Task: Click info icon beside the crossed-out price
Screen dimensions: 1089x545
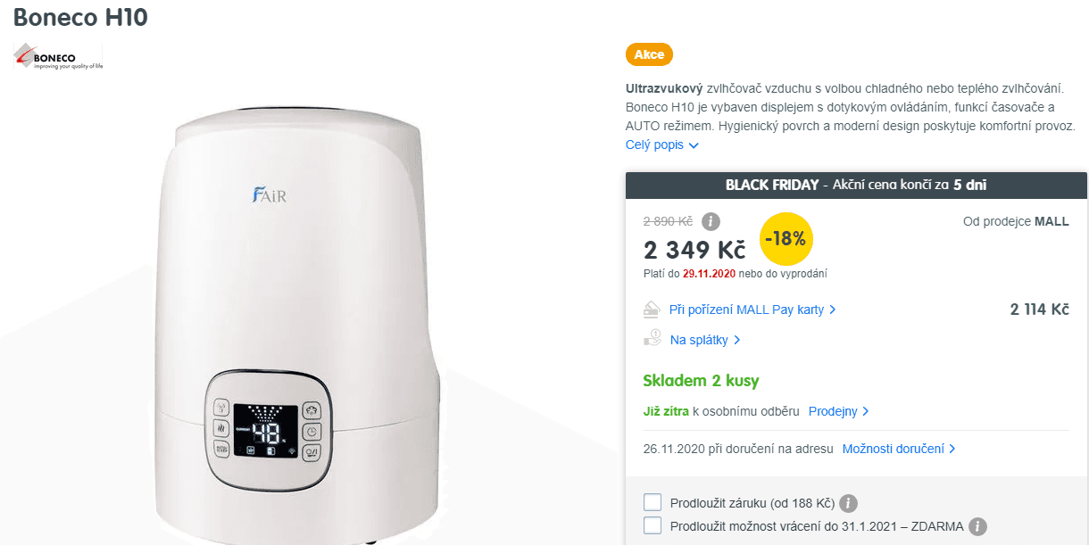Action: (711, 221)
